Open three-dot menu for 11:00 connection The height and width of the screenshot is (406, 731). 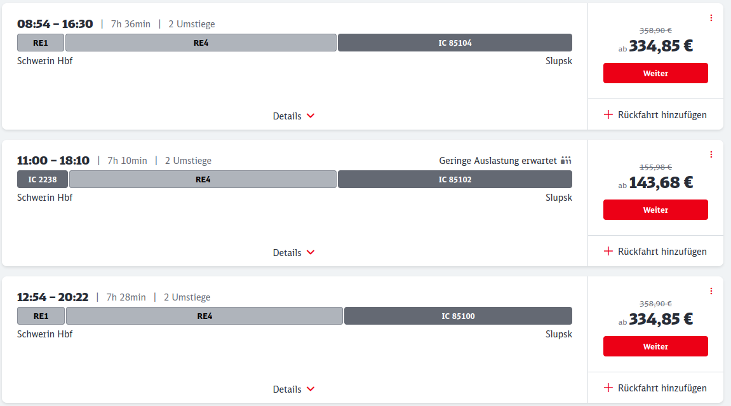[711, 154]
